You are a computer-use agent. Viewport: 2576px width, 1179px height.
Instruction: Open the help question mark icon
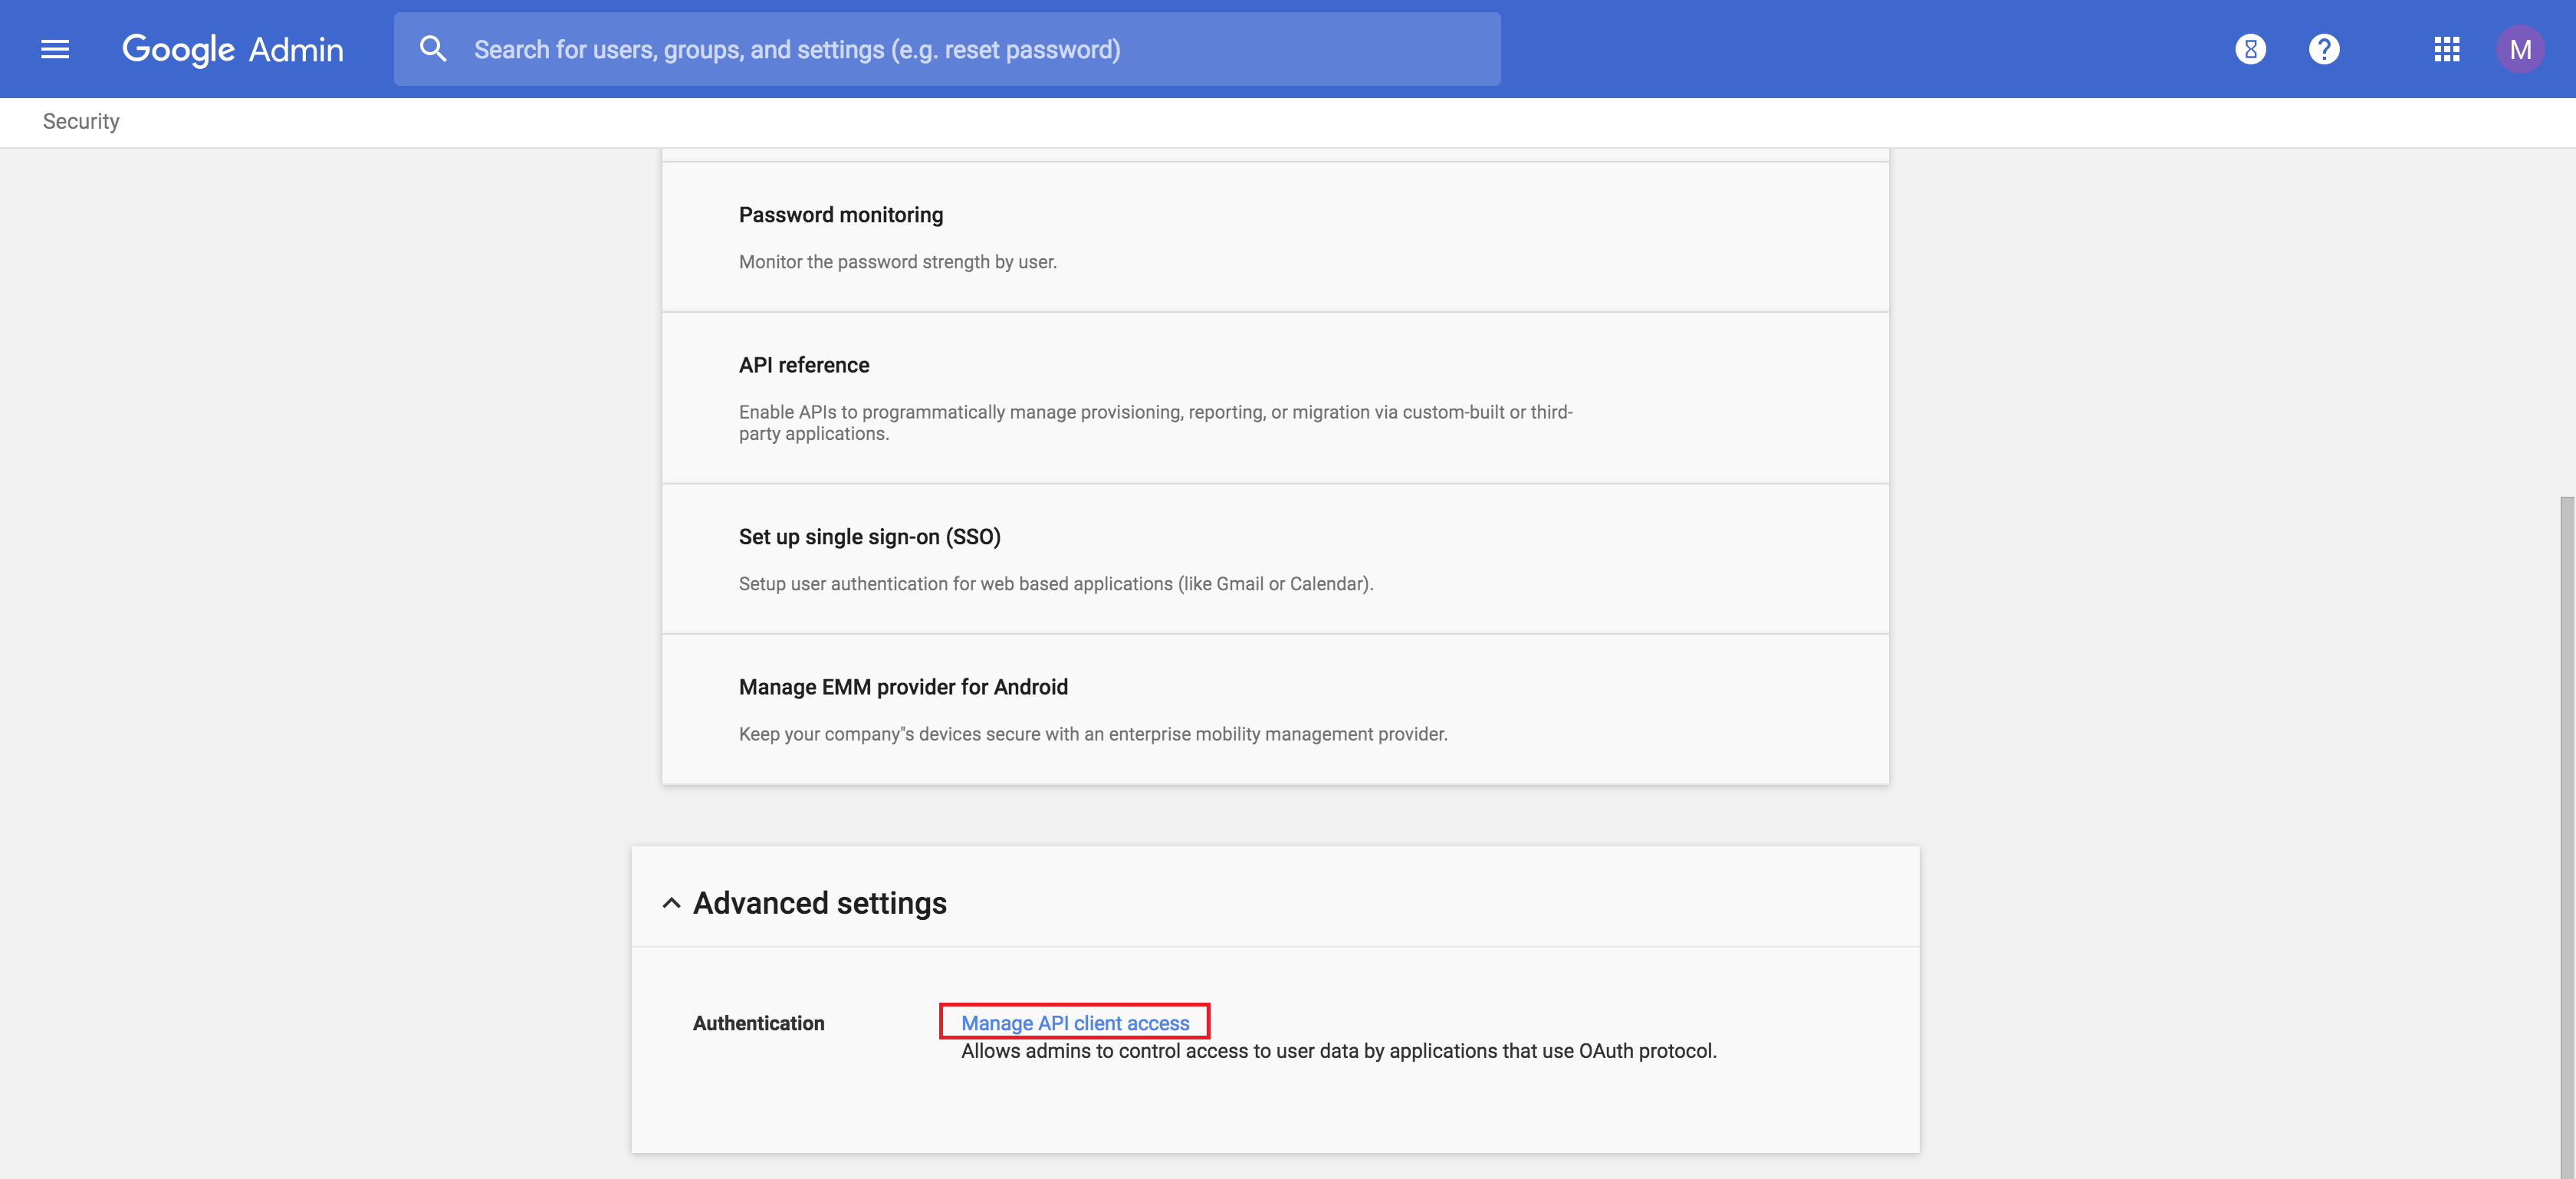(x=2324, y=48)
